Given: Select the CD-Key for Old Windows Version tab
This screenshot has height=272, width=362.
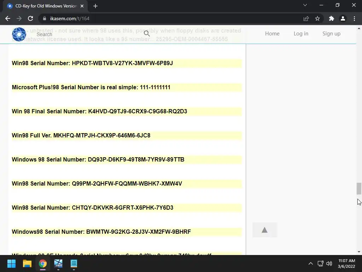Looking at the screenshot, I should click(x=46, y=6).
